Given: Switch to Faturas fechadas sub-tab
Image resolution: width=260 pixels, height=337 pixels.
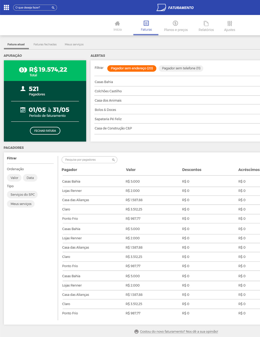Looking at the screenshot, I should pyautogui.click(x=45, y=44).
